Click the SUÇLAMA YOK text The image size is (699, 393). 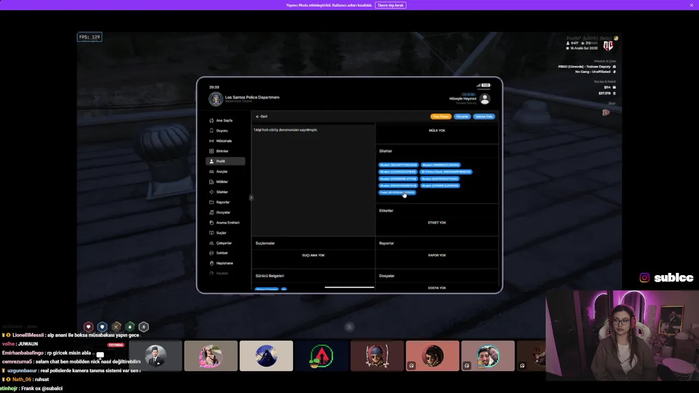pyautogui.click(x=313, y=255)
